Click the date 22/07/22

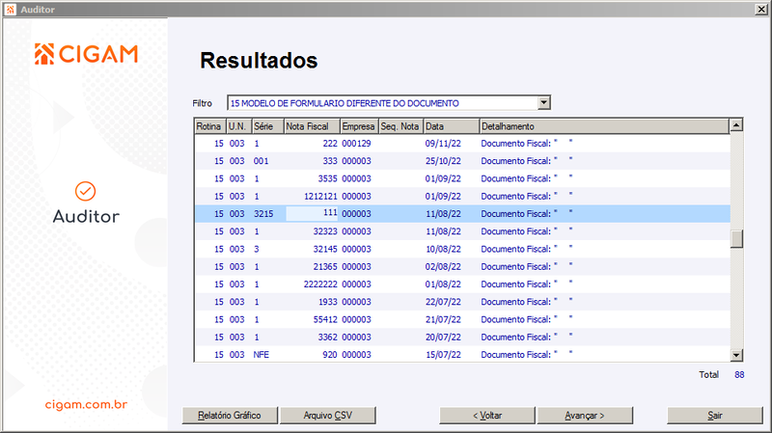[443, 302]
